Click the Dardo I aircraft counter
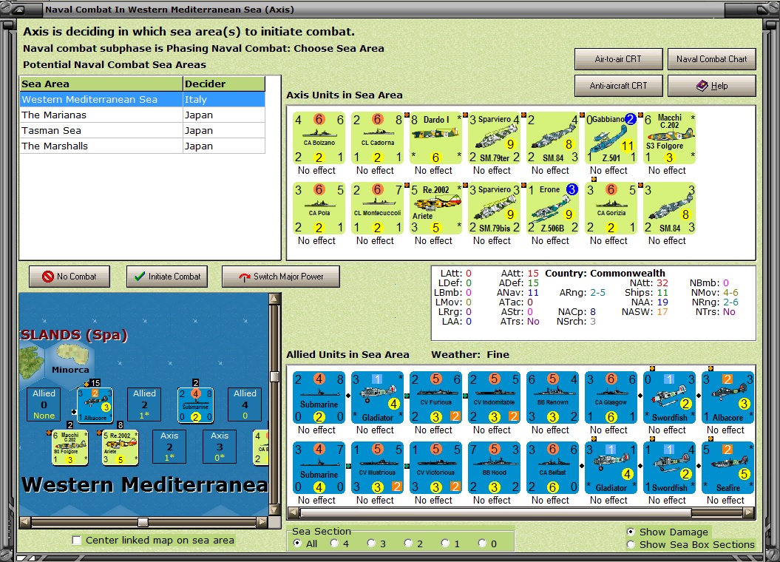The width and height of the screenshot is (780, 562). tap(435, 138)
